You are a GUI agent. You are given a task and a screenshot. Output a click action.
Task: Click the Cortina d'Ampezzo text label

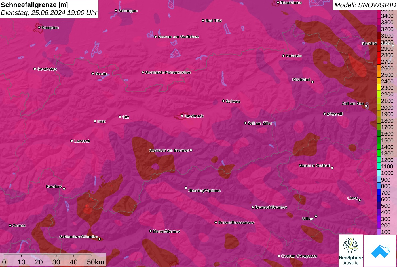[x=299, y=256]
